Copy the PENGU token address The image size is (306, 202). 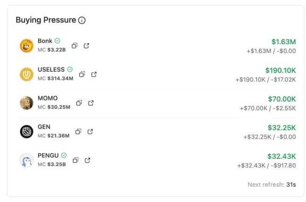pyautogui.click(x=76, y=161)
